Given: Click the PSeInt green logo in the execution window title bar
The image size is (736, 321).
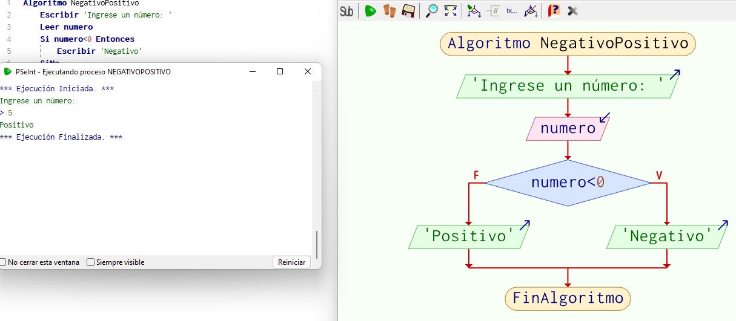Looking at the screenshot, I should pyautogui.click(x=8, y=71).
